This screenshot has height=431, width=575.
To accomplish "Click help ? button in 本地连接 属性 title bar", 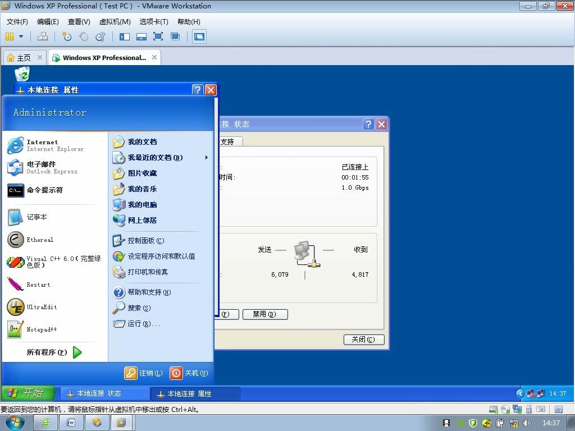I will click(x=198, y=90).
